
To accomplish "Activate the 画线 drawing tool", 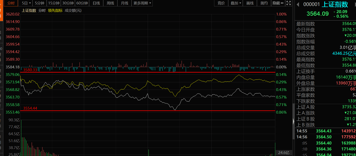I will 250,3.
